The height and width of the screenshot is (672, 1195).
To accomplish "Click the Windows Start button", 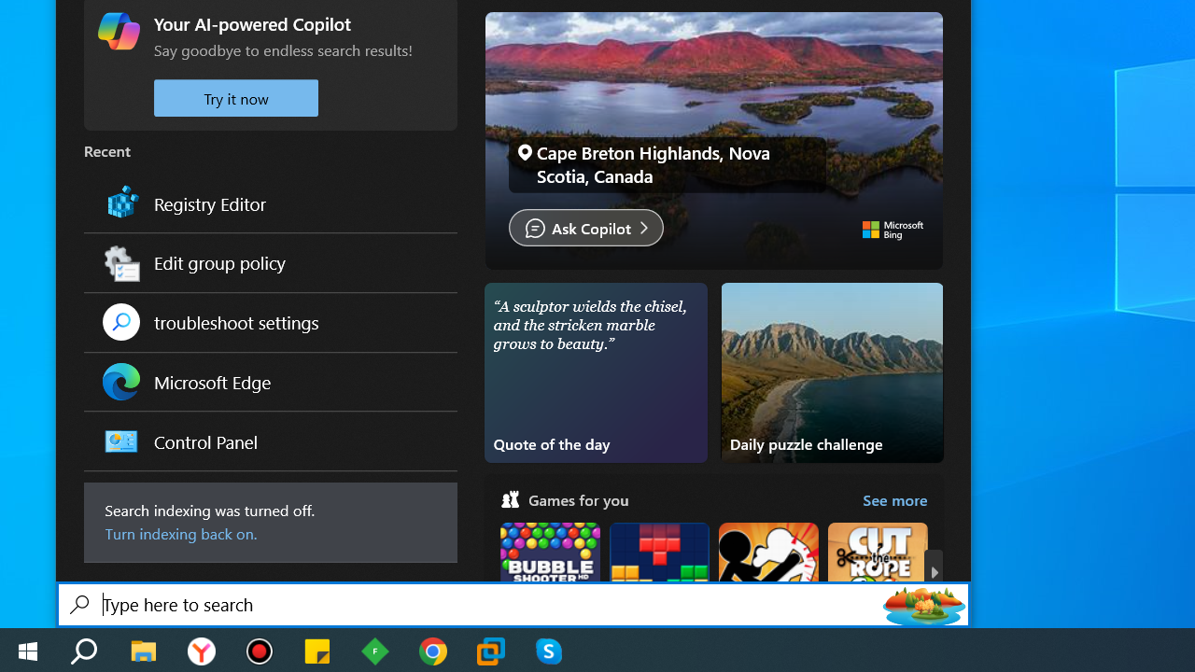I will 28,651.
